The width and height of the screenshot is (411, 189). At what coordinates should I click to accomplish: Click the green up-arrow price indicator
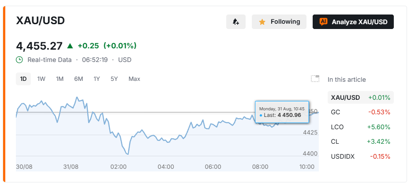tap(70, 46)
